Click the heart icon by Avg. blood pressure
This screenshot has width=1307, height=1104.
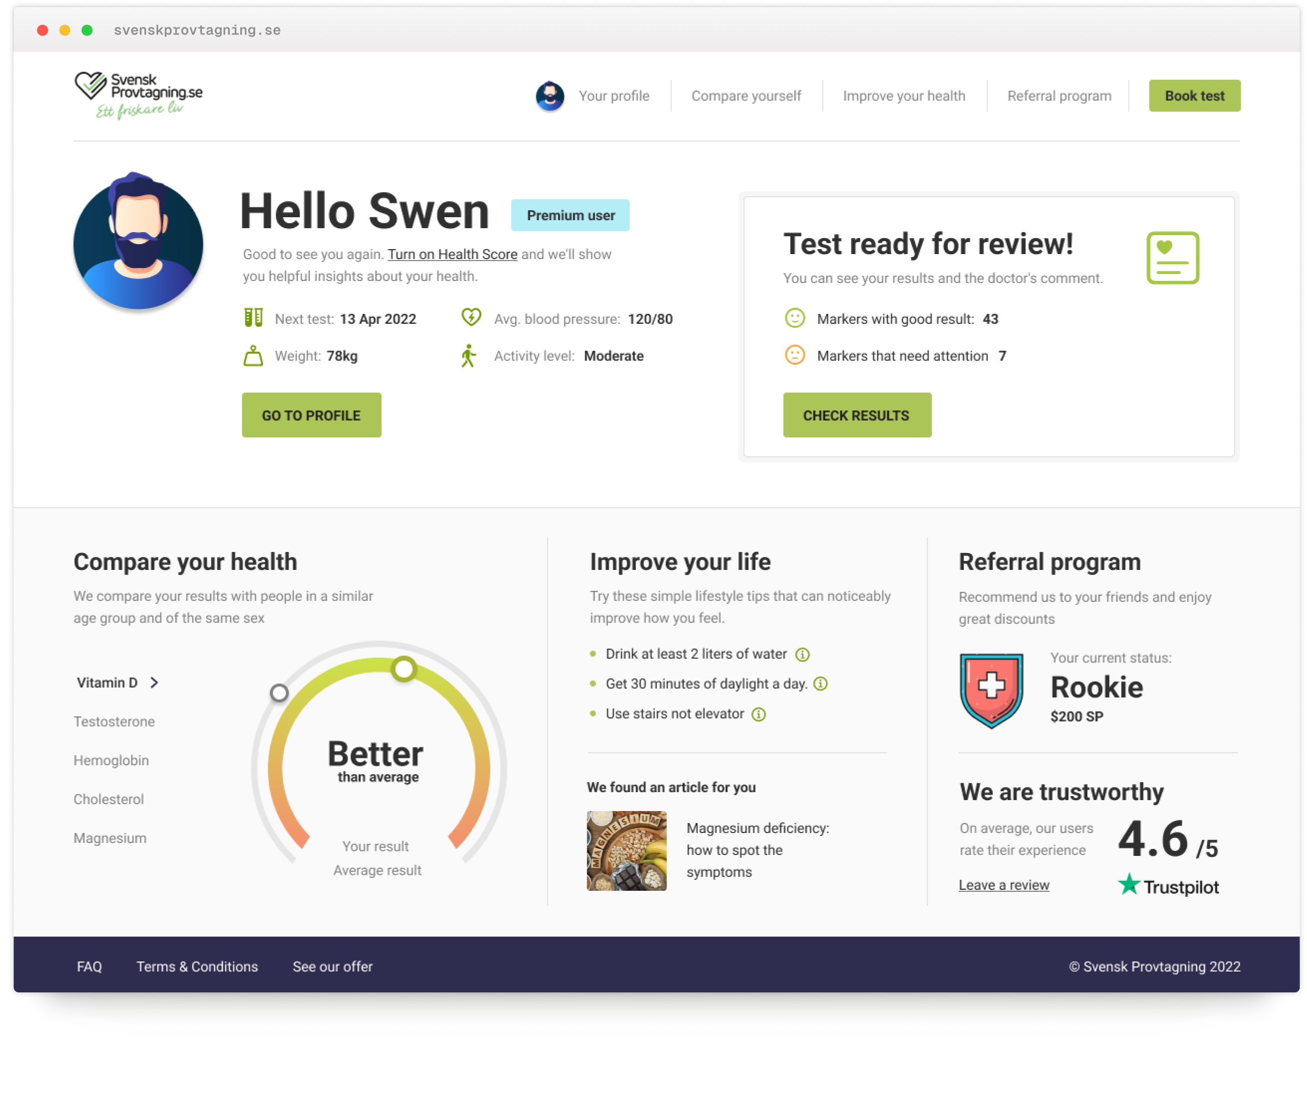click(x=471, y=317)
